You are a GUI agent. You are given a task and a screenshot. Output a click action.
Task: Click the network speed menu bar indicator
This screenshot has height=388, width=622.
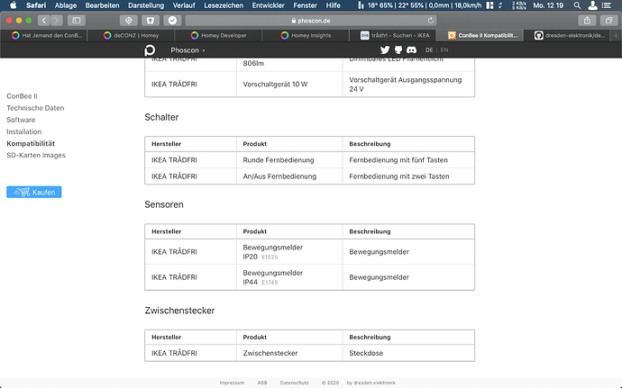point(519,5)
